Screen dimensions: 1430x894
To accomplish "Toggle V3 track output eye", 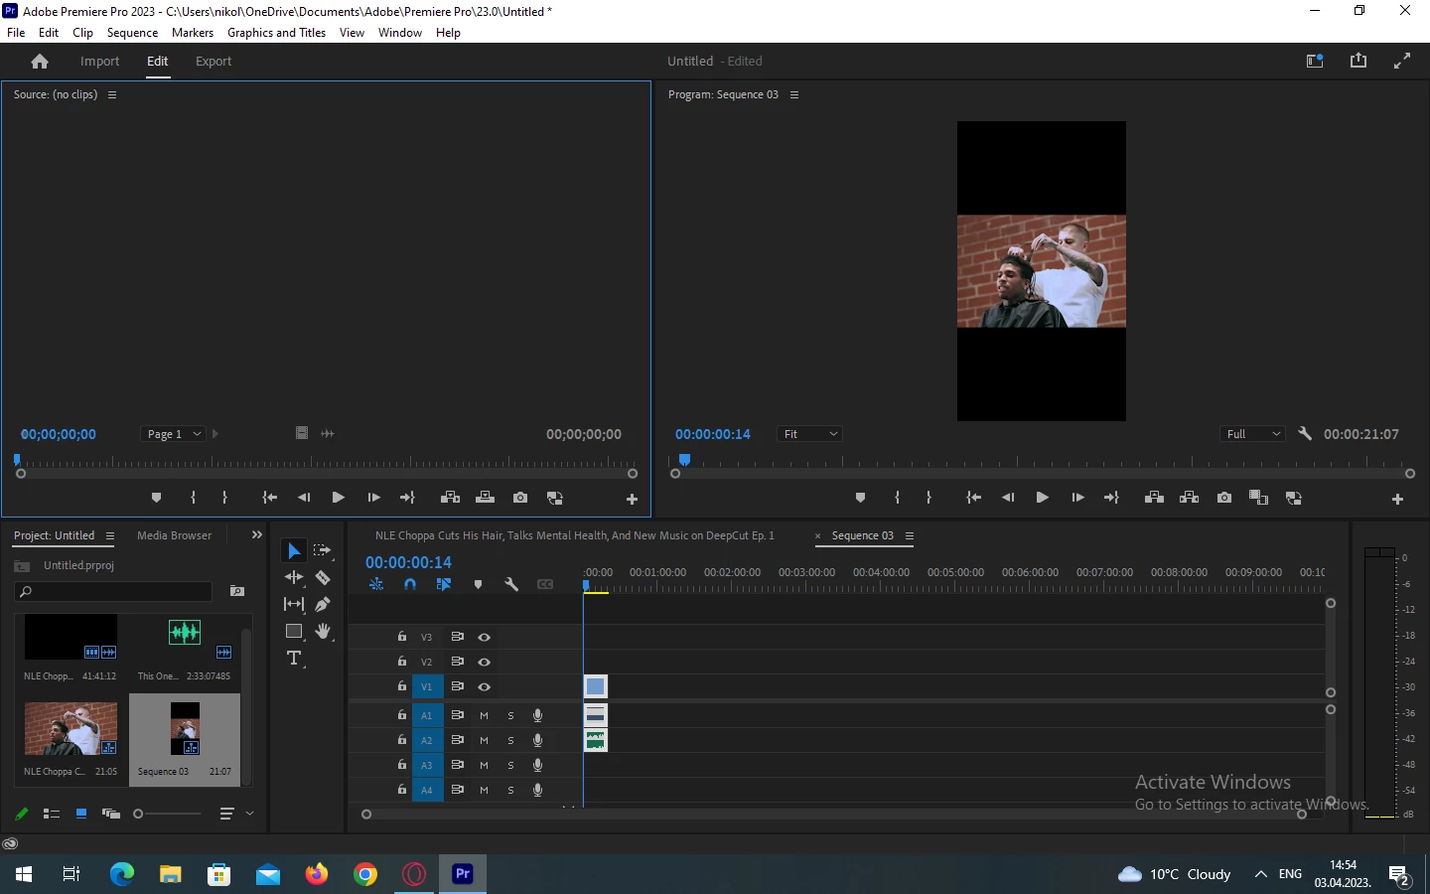I will point(485,637).
